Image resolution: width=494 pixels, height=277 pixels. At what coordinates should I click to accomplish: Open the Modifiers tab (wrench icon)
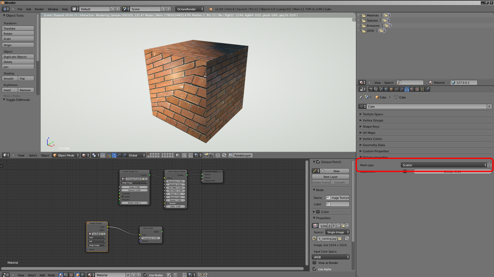click(402, 89)
